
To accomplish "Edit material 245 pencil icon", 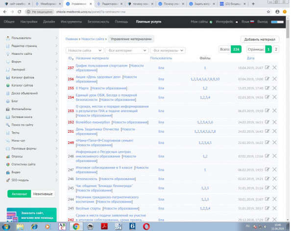I will click(267, 188).
